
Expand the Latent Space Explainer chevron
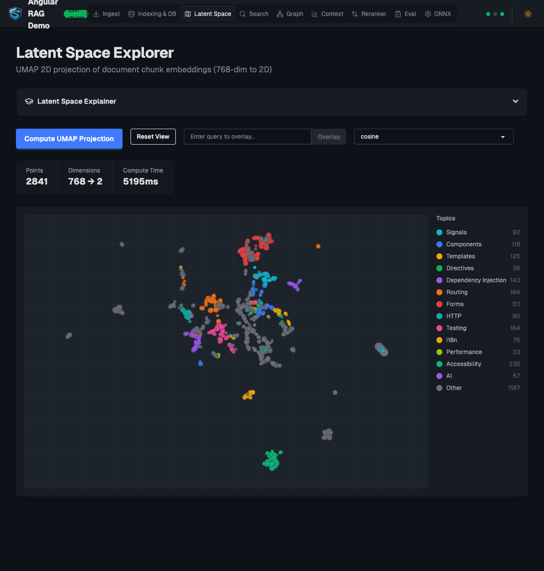515,101
